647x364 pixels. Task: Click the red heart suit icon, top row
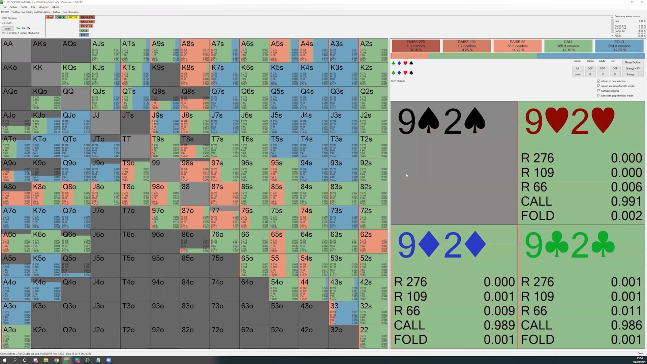click(x=405, y=63)
